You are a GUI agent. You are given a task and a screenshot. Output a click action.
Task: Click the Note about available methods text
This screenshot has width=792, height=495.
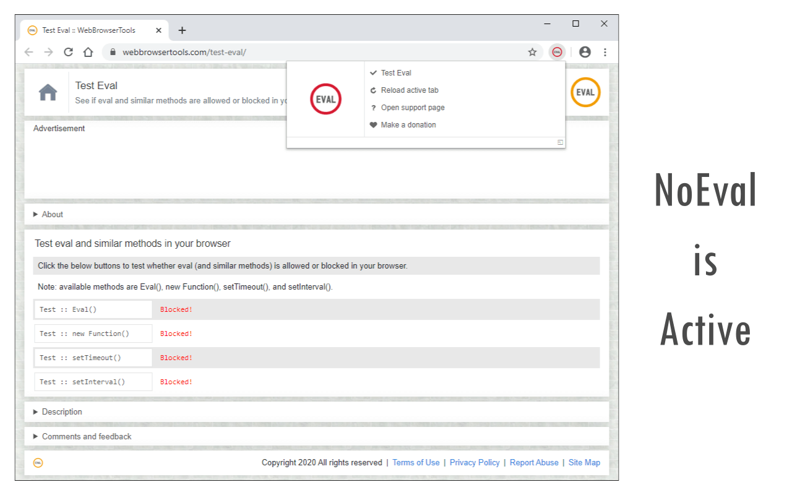click(185, 287)
